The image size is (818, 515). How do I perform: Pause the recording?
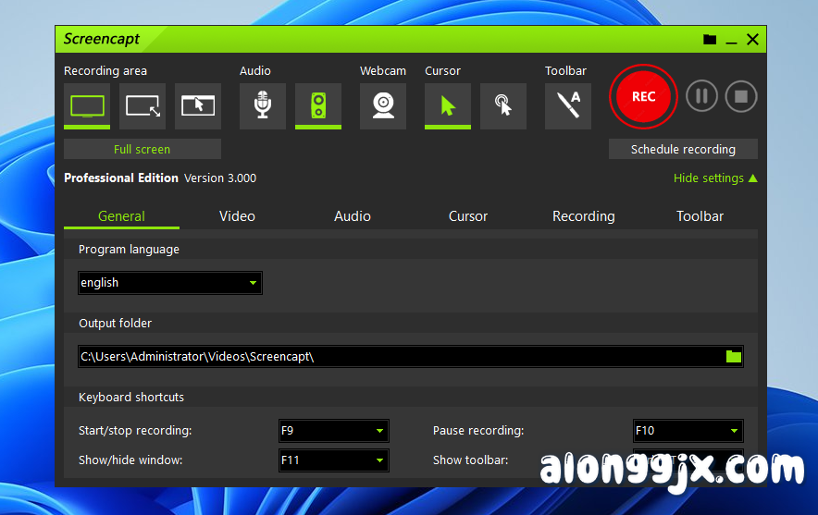701,96
